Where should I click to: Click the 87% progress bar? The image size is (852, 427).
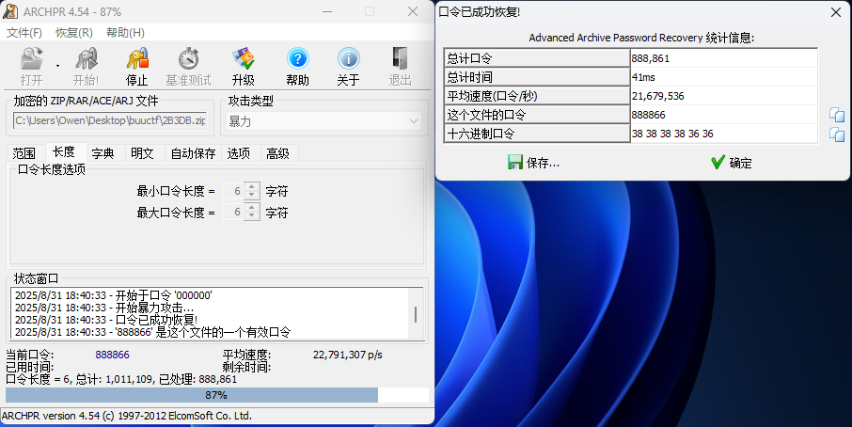pos(217,395)
